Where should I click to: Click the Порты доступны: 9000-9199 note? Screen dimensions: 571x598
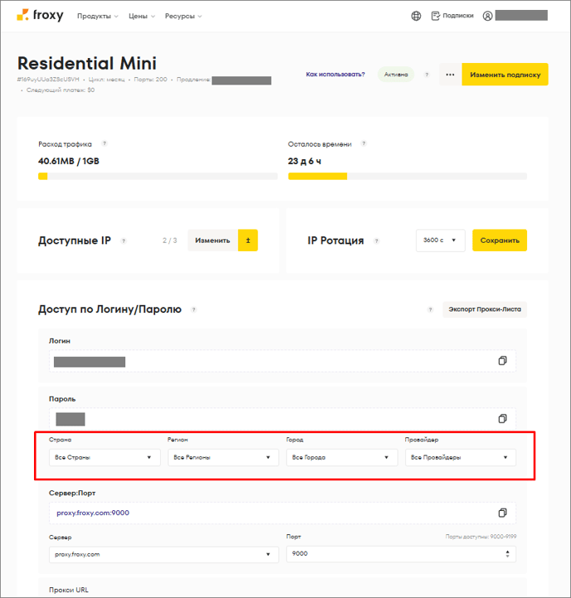pyautogui.click(x=481, y=537)
